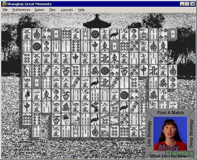This screenshot has height=160, width=197.
Task: Select the SUM summer season tile
Action: click(143, 34)
